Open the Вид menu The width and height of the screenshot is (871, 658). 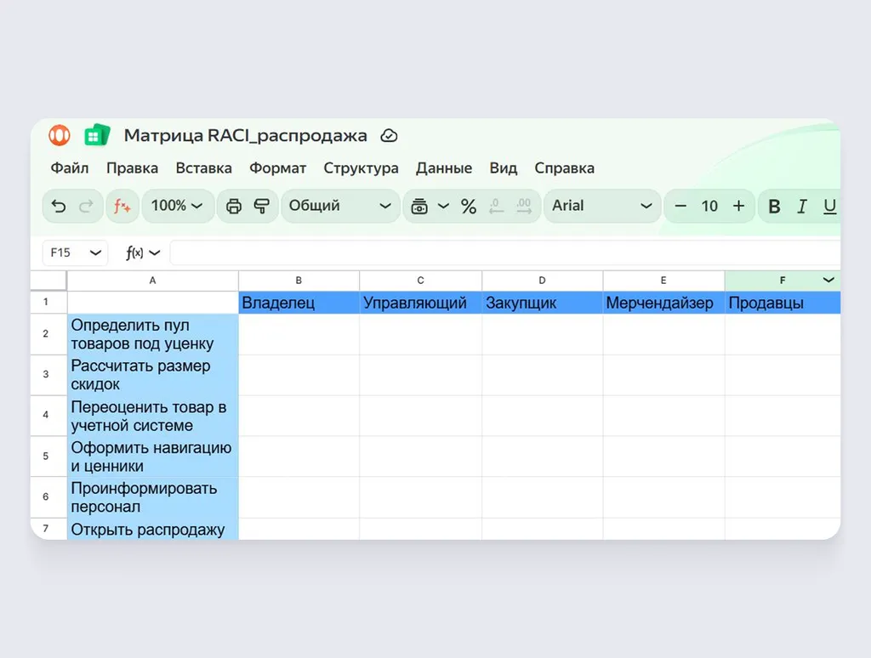504,168
